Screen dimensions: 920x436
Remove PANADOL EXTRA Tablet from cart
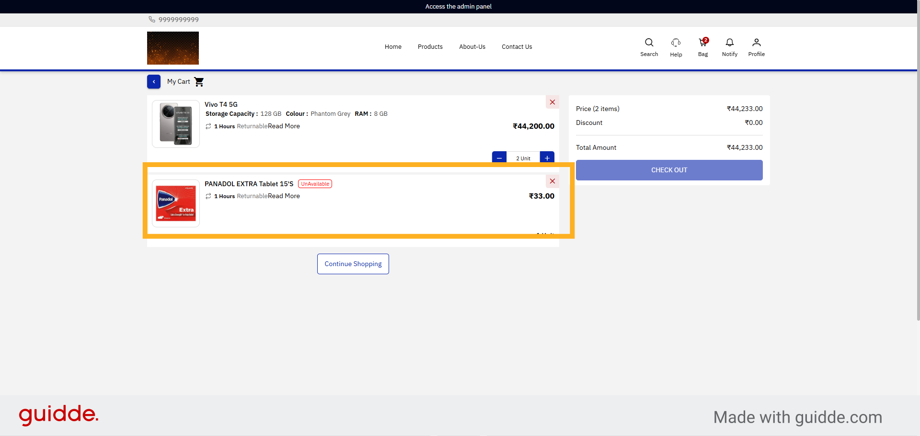pyautogui.click(x=552, y=181)
